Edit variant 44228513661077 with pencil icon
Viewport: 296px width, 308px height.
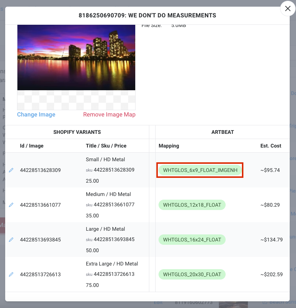pyautogui.click(x=11, y=205)
